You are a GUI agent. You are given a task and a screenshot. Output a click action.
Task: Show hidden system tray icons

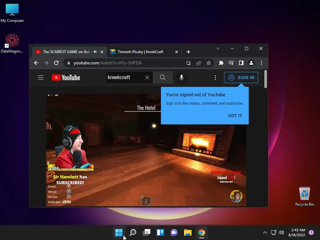pos(265,232)
